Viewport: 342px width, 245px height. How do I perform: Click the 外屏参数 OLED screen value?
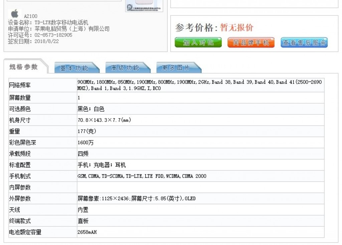tap(137, 198)
